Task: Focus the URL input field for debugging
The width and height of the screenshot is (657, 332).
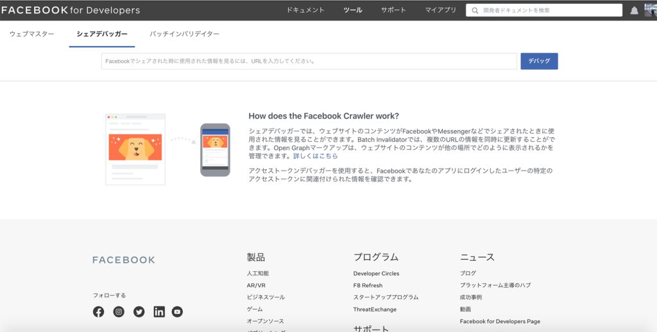Action: (x=309, y=61)
